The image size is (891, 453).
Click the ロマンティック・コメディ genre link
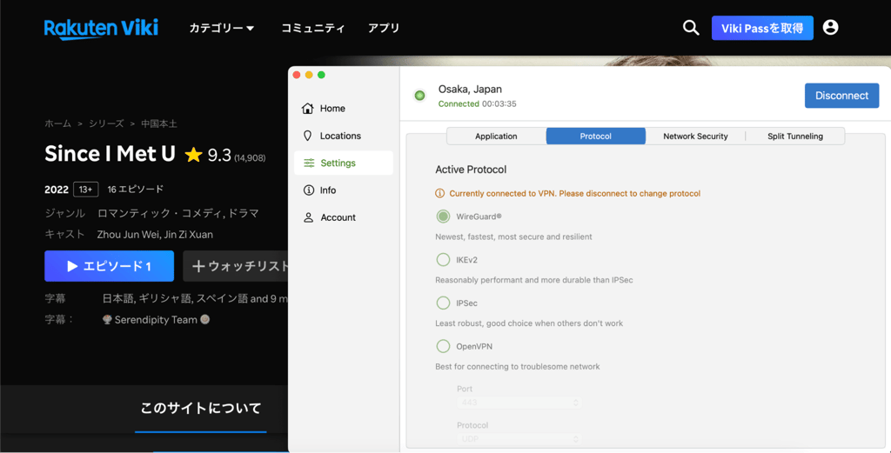tap(161, 213)
